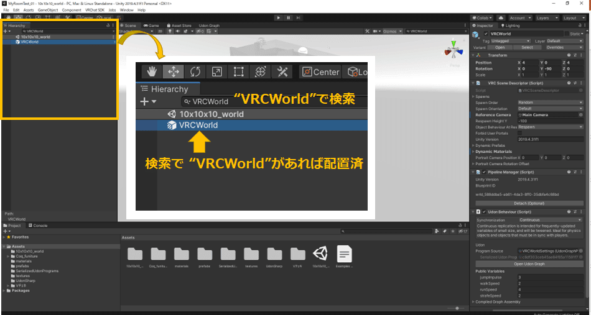Expand the Spawns foldout

(473, 97)
